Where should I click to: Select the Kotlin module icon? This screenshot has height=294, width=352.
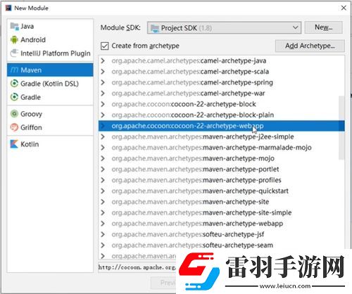coord(14,144)
